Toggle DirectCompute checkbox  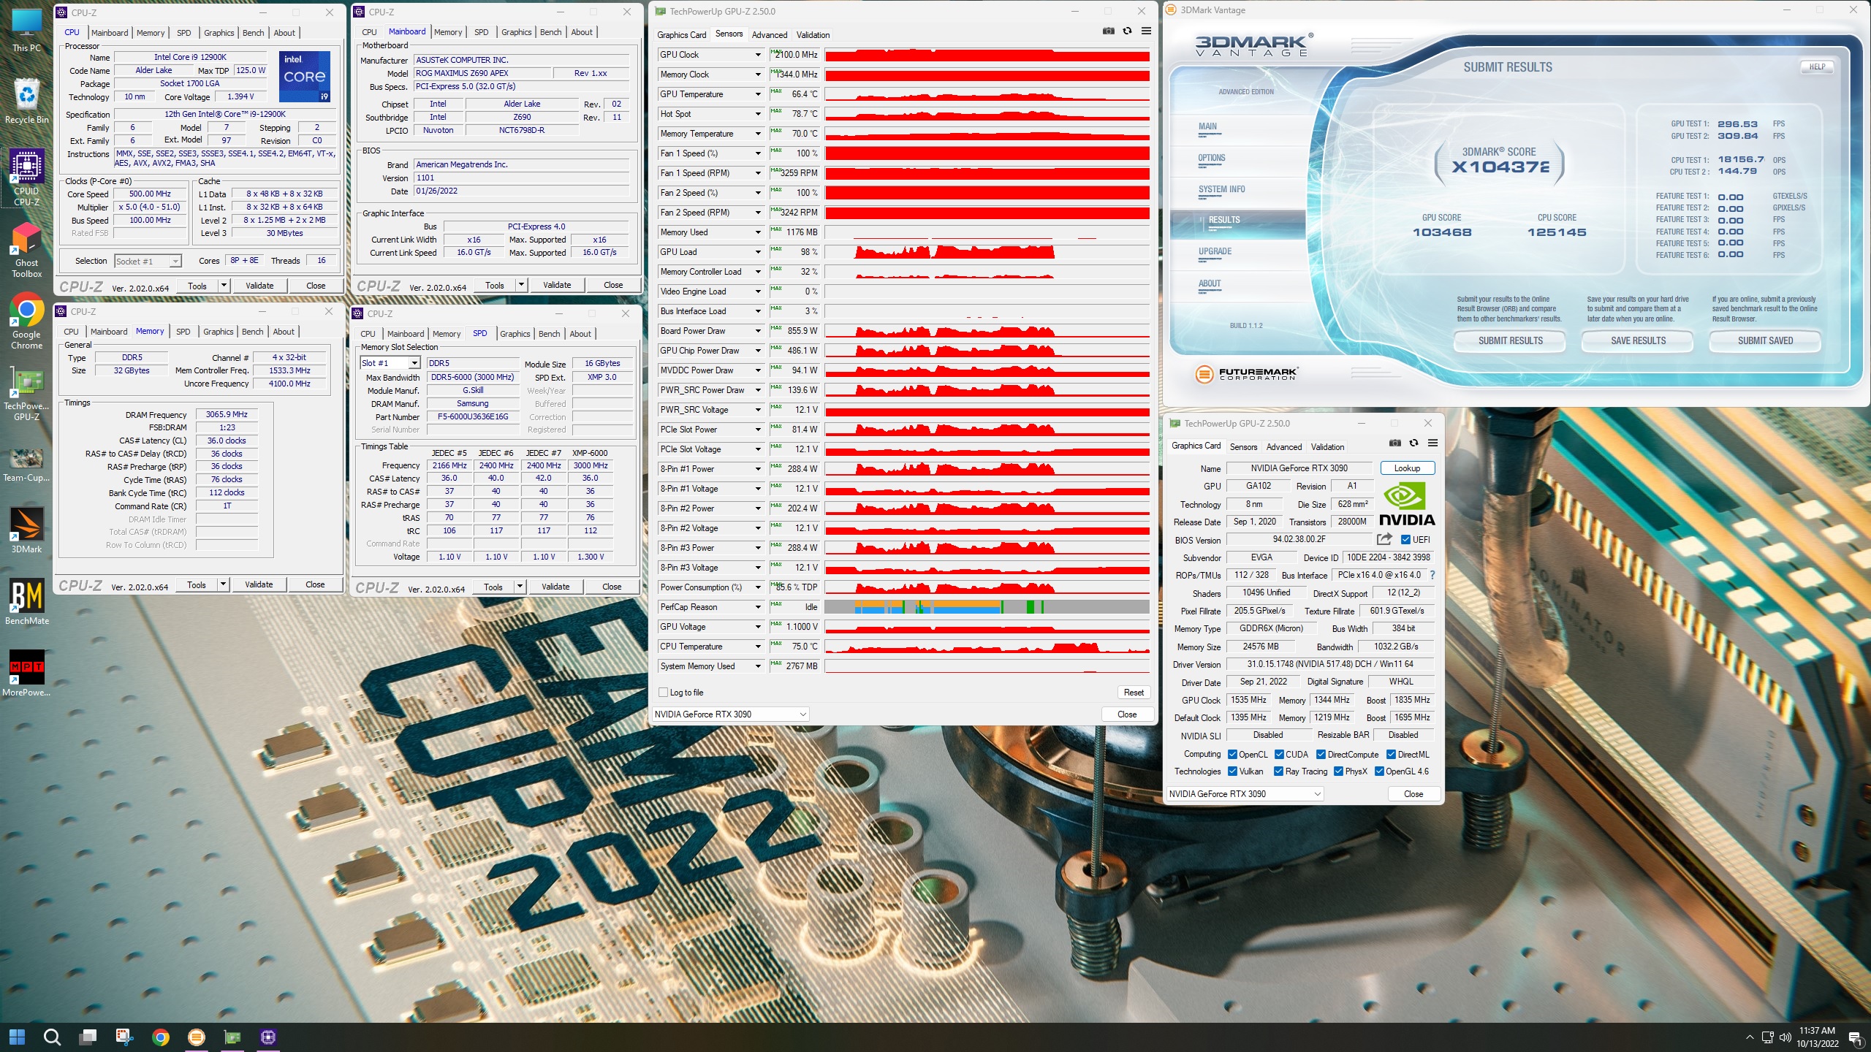(x=1321, y=755)
